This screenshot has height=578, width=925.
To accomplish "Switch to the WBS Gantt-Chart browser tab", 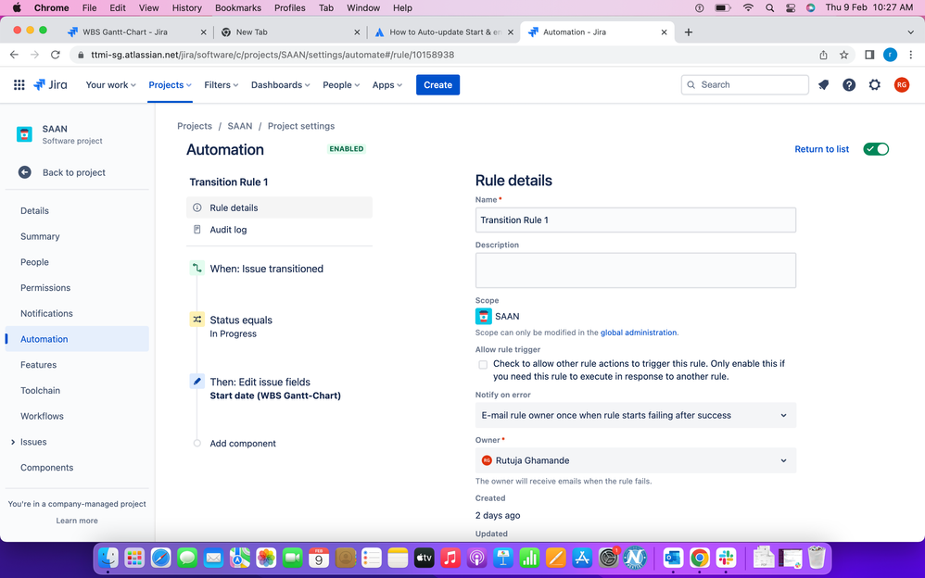I will click(x=135, y=32).
